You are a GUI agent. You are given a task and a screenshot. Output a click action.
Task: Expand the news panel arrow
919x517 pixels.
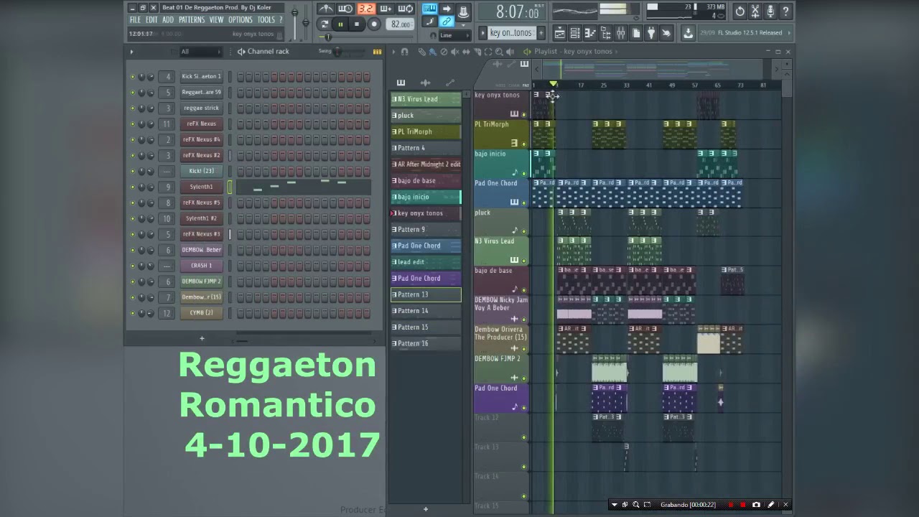tap(789, 33)
